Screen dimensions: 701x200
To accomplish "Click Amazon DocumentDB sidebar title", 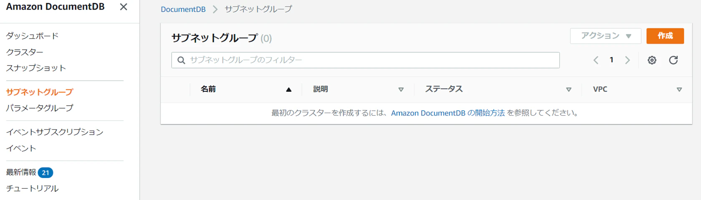I will tap(55, 7).
